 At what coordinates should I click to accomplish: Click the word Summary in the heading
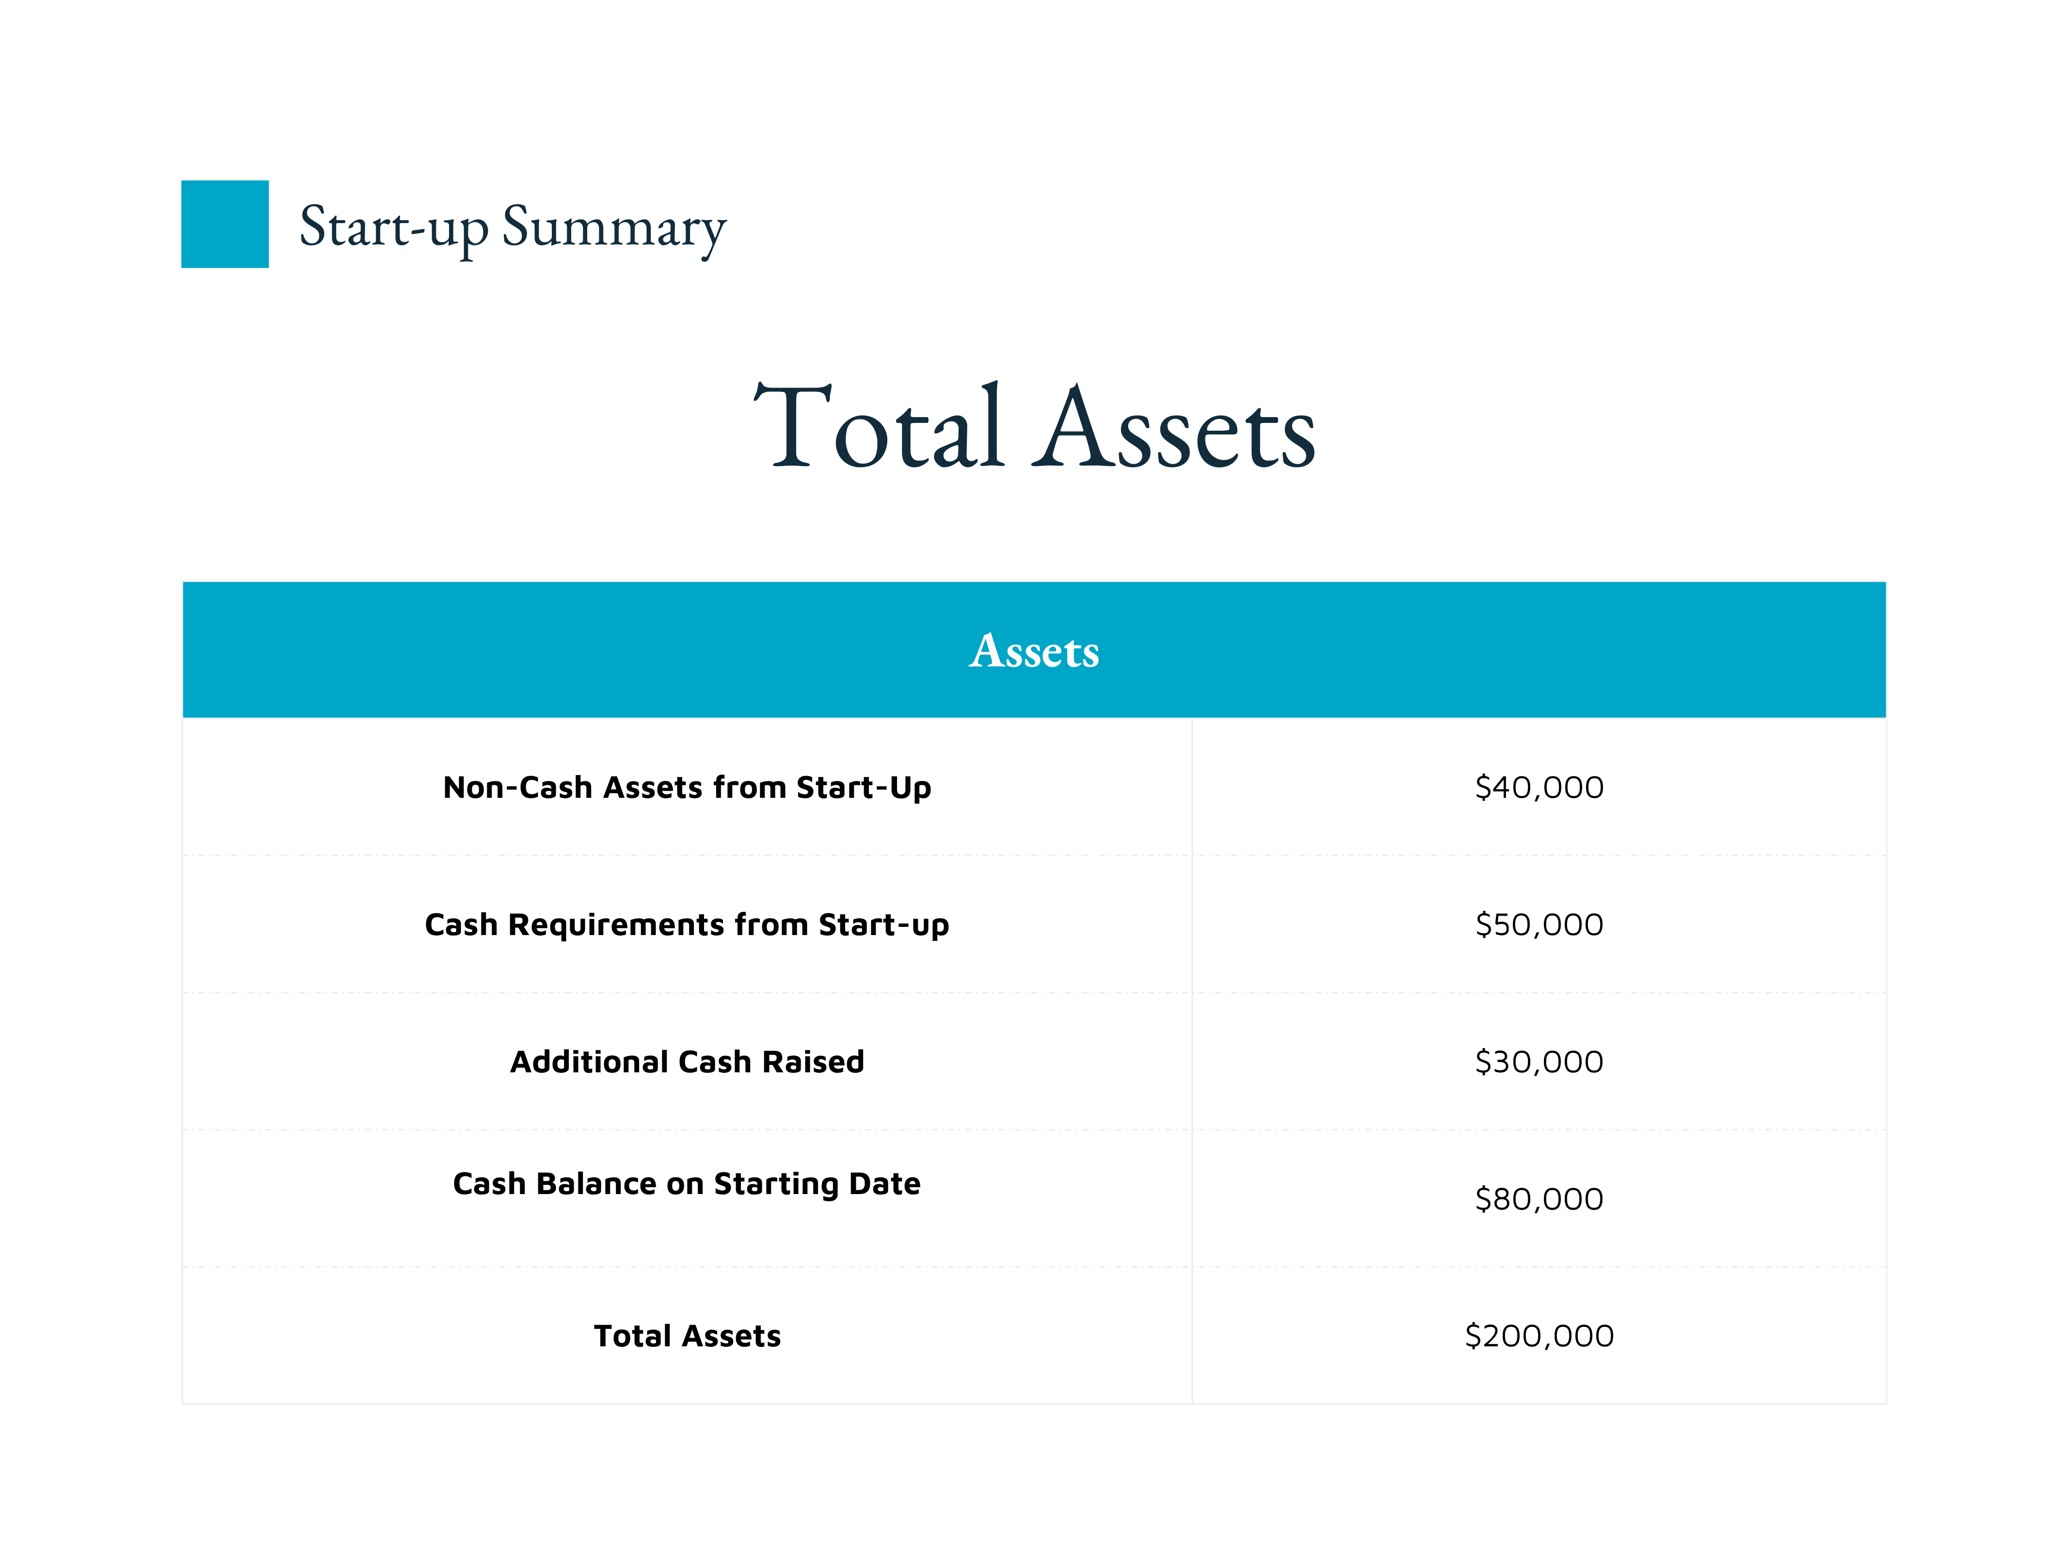tap(614, 228)
